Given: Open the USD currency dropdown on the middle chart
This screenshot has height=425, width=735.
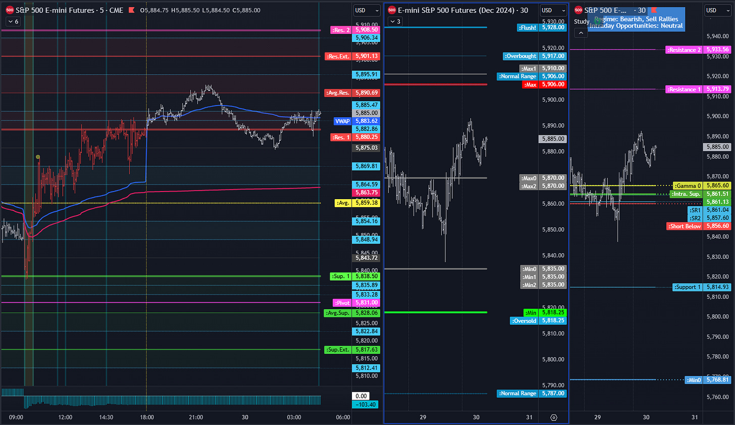Looking at the screenshot, I should [553, 10].
